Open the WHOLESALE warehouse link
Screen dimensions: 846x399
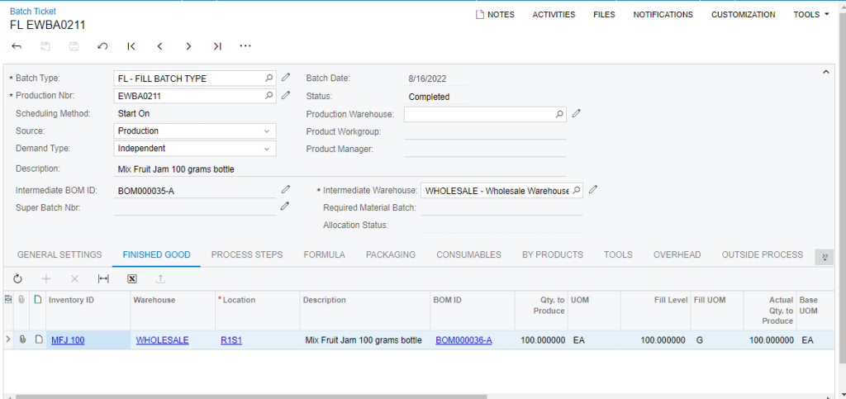(163, 340)
